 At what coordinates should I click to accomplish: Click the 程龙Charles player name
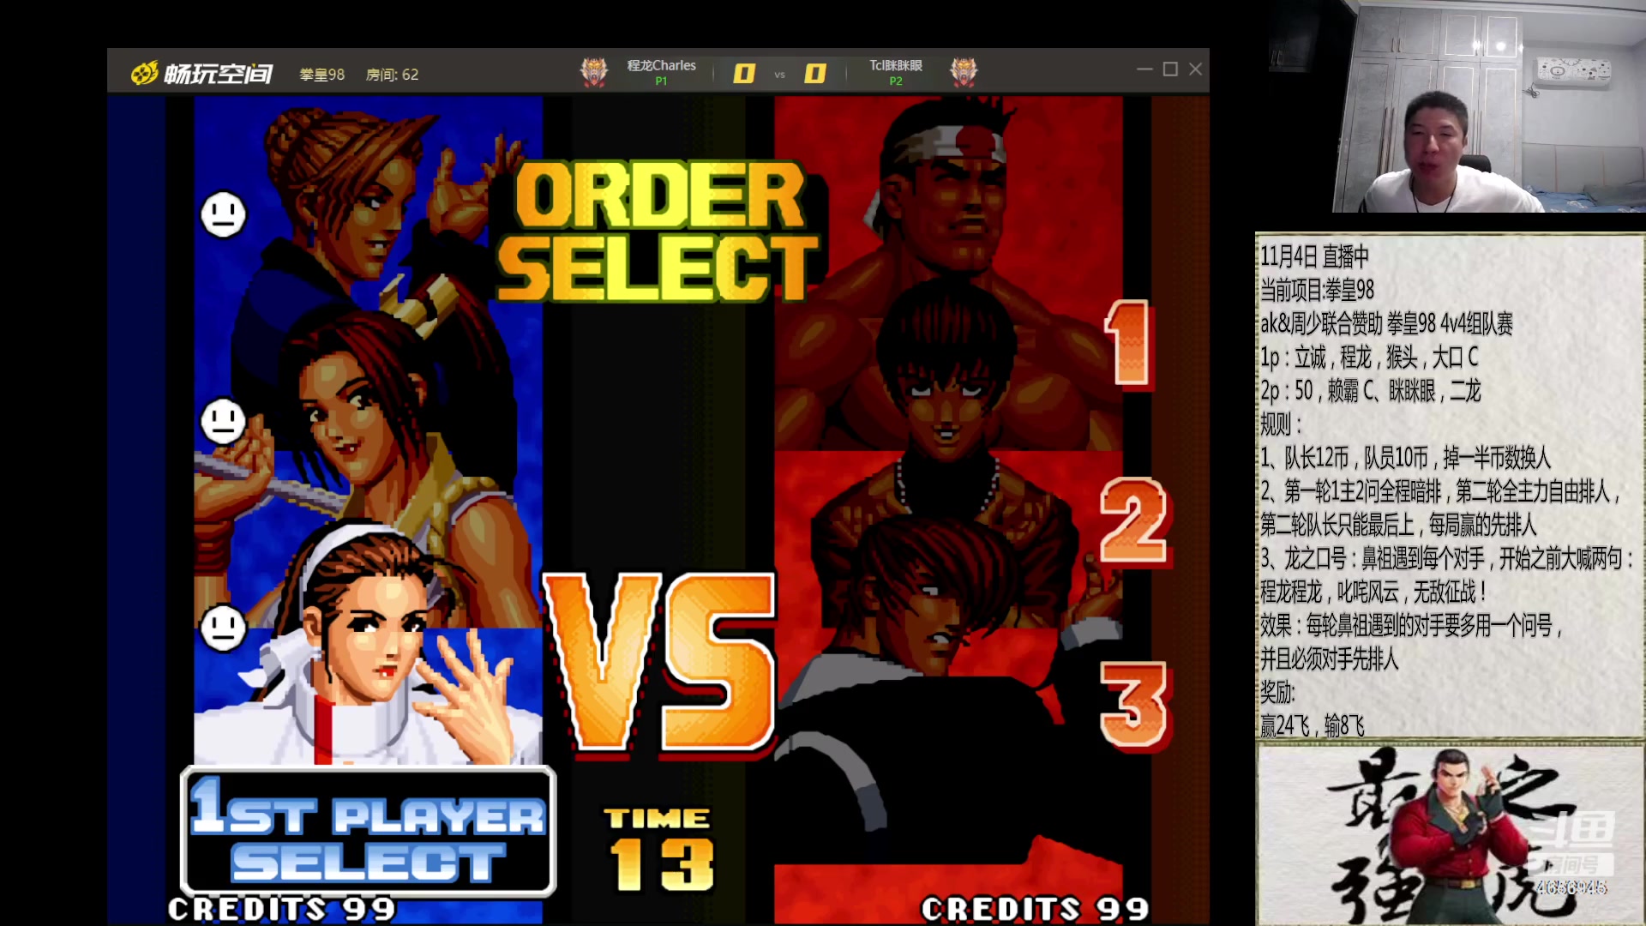pyautogui.click(x=661, y=65)
